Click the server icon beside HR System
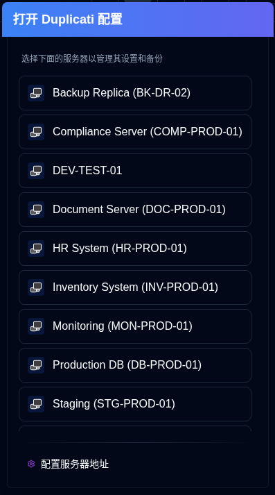This screenshot has width=275, height=495. 36,248
